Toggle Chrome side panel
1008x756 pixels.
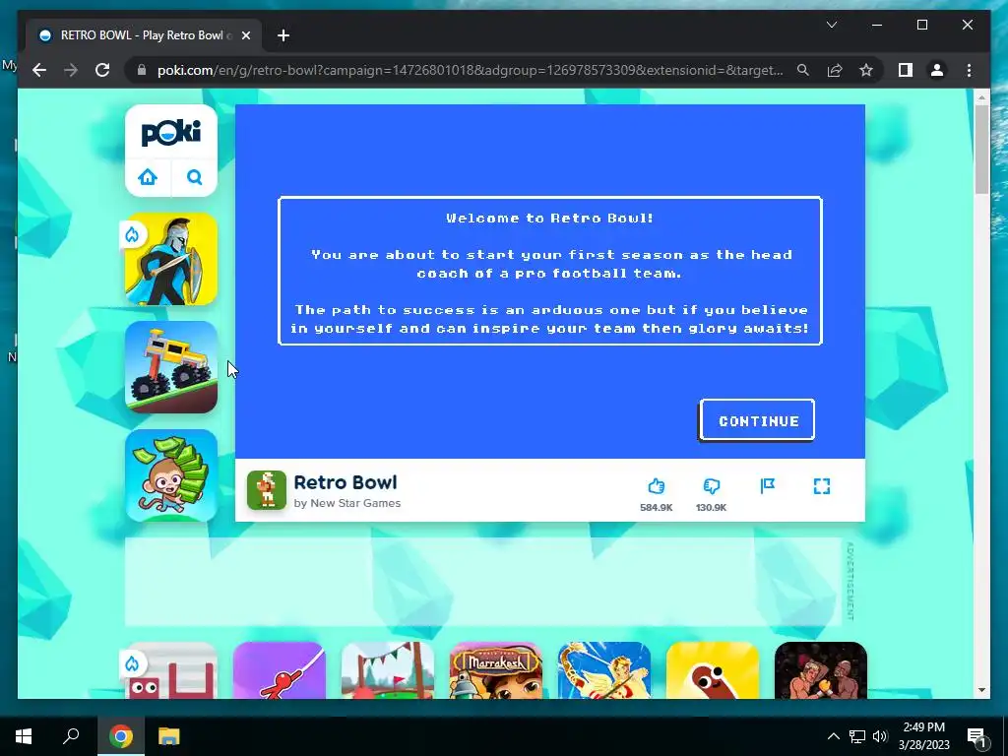906,70
